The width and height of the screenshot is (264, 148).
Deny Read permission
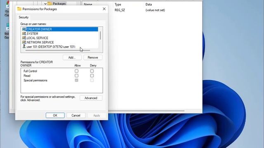(x=92, y=76)
